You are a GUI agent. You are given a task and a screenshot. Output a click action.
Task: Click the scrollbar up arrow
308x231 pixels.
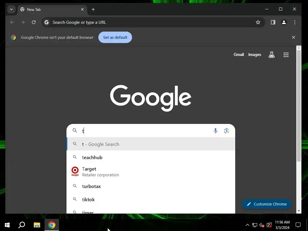pos(299,48)
